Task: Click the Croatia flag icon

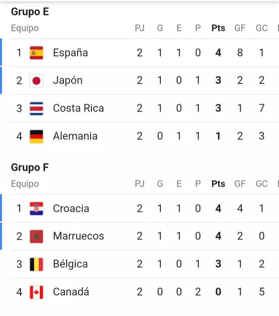Action: (36, 208)
